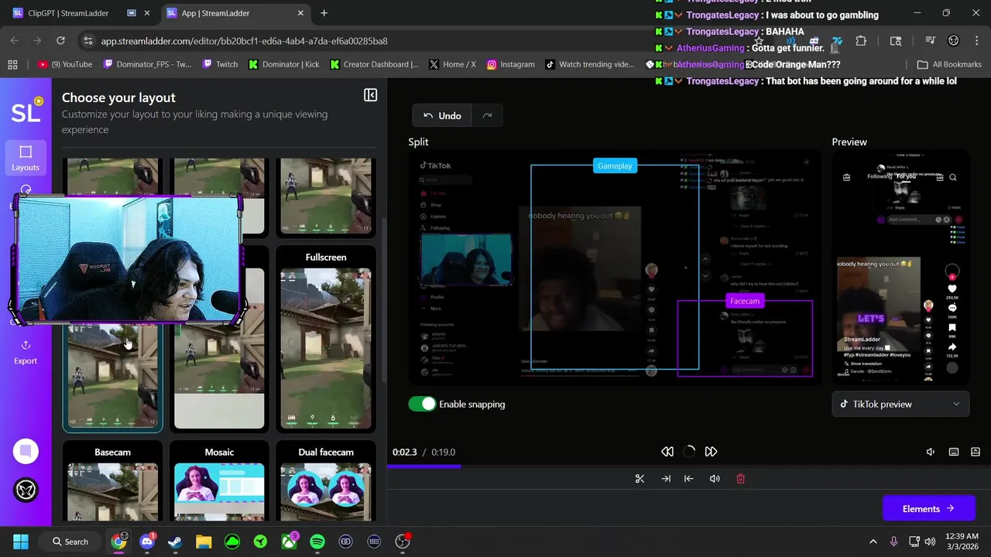This screenshot has height=557, width=991.
Task: Expand the TikTok preview dropdown
Action: [x=900, y=404]
